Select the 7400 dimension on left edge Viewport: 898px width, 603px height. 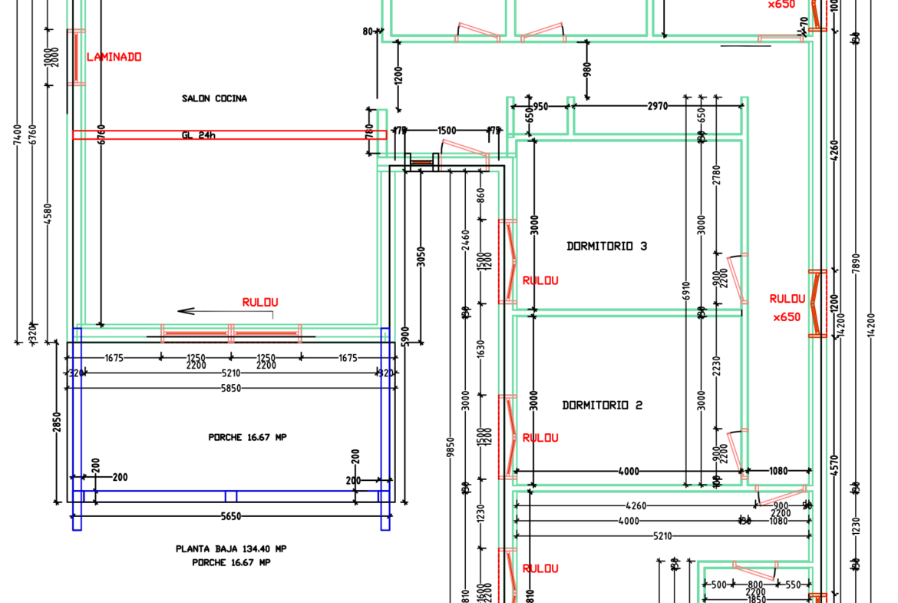(x=18, y=137)
